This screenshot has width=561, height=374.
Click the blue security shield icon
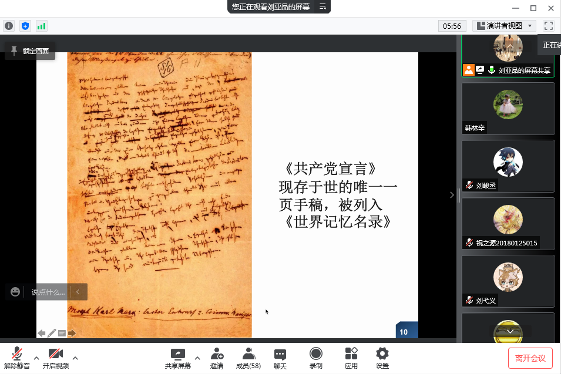25,26
